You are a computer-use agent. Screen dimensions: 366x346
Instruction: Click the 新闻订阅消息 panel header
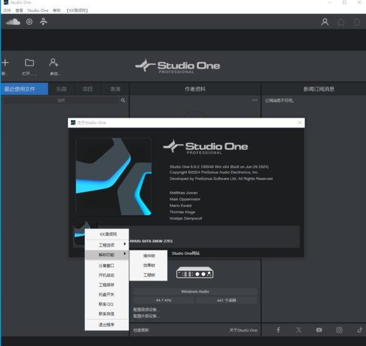coord(319,89)
